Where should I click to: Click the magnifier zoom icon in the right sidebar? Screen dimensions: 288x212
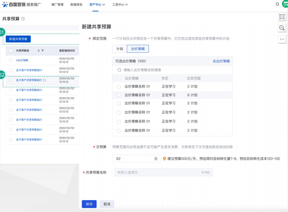pyautogui.click(x=282, y=28)
